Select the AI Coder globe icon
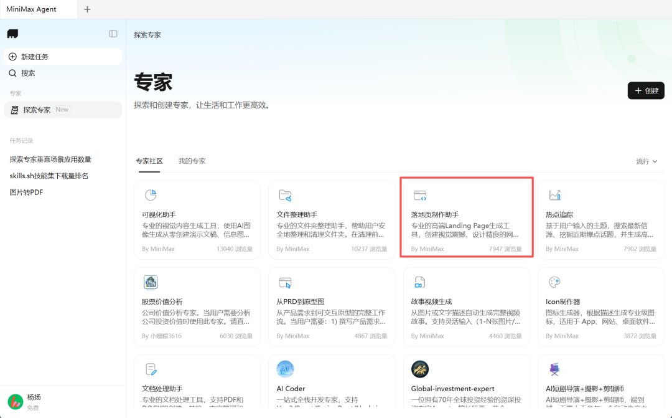The image size is (672, 418). (285, 369)
